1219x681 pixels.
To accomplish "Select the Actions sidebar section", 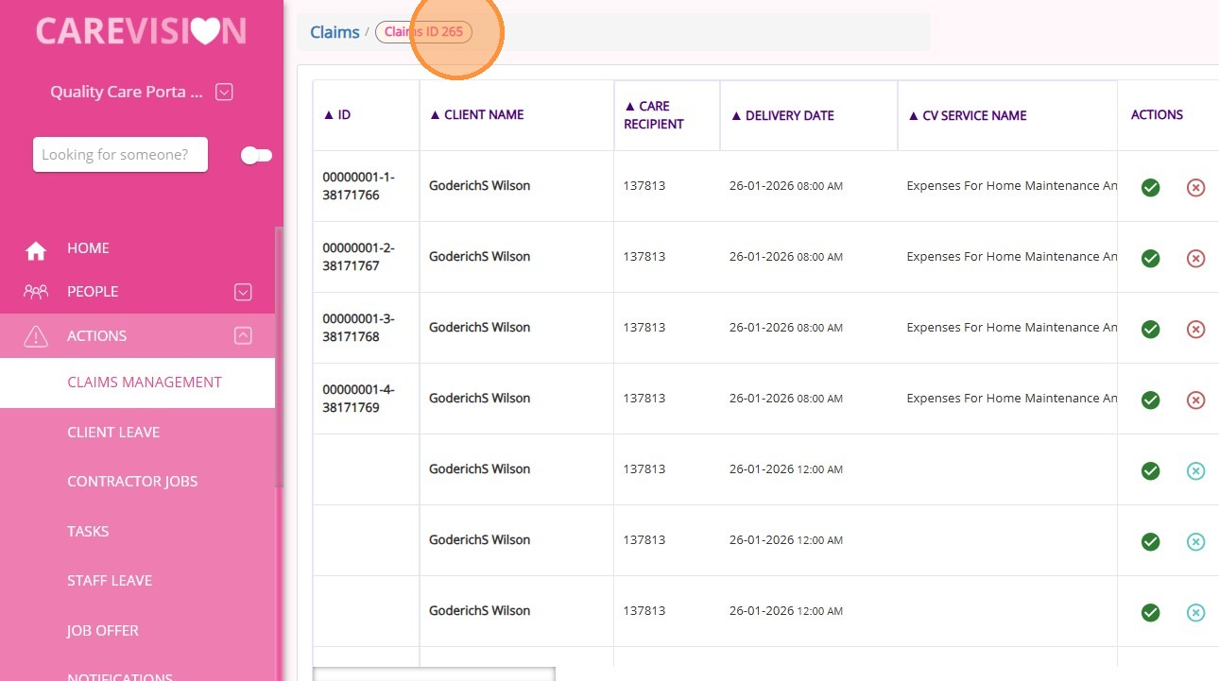I will pos(96,335).
